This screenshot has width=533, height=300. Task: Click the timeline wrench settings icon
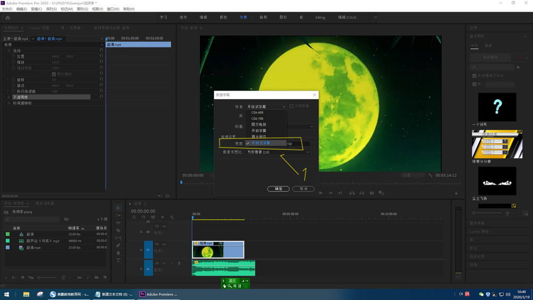tap(172, 217)
